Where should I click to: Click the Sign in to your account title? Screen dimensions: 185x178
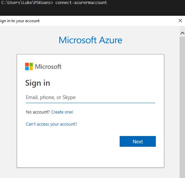(x=19, y=21)
